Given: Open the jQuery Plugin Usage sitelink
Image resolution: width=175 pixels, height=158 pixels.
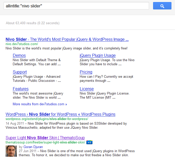Looking at the screenshot, I should 98,55.
